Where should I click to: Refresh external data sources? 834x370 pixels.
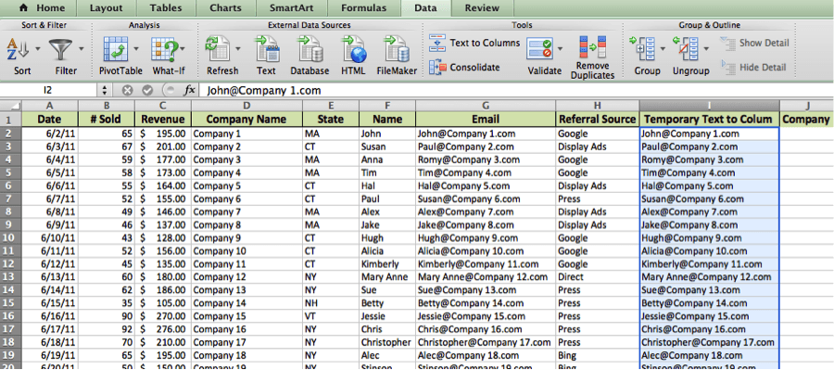coord(219,50)
